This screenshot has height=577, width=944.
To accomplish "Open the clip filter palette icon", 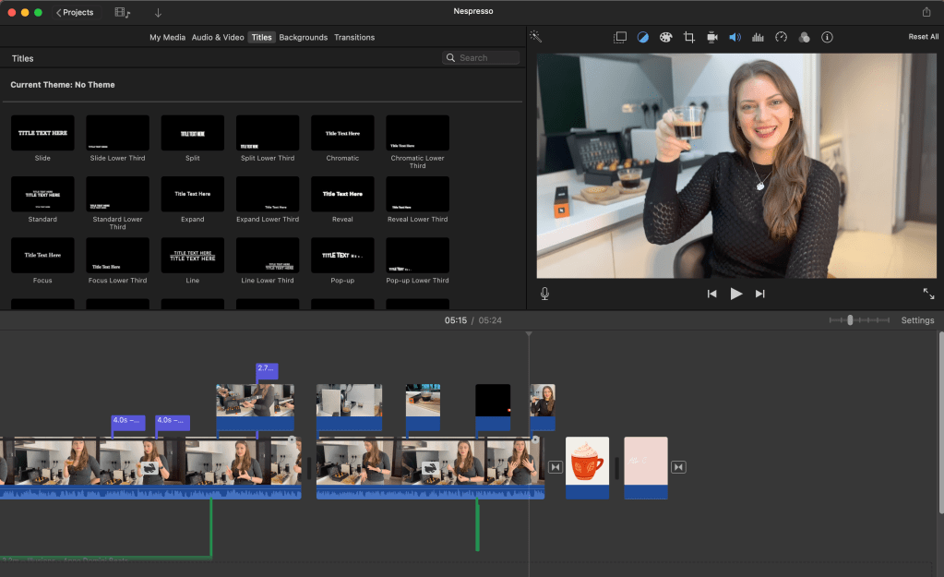I will click(x=804, y=37).
